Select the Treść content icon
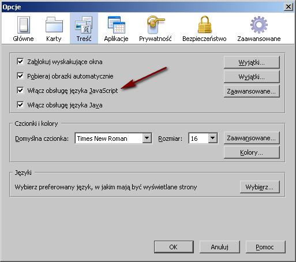Screen dimensions: 296x262 click(84, 25)
